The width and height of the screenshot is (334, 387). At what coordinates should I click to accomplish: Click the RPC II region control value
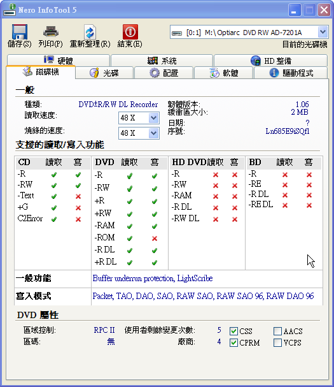pyautogui.click(x=104, y=330)
